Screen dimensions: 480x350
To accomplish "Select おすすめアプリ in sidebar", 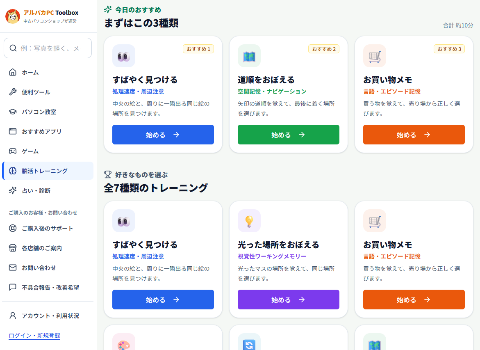I will point(48,131).
